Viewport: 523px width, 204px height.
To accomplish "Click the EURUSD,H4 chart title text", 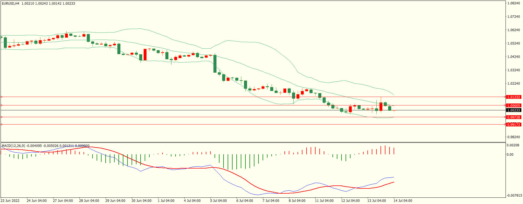I will tap(11, 4).
